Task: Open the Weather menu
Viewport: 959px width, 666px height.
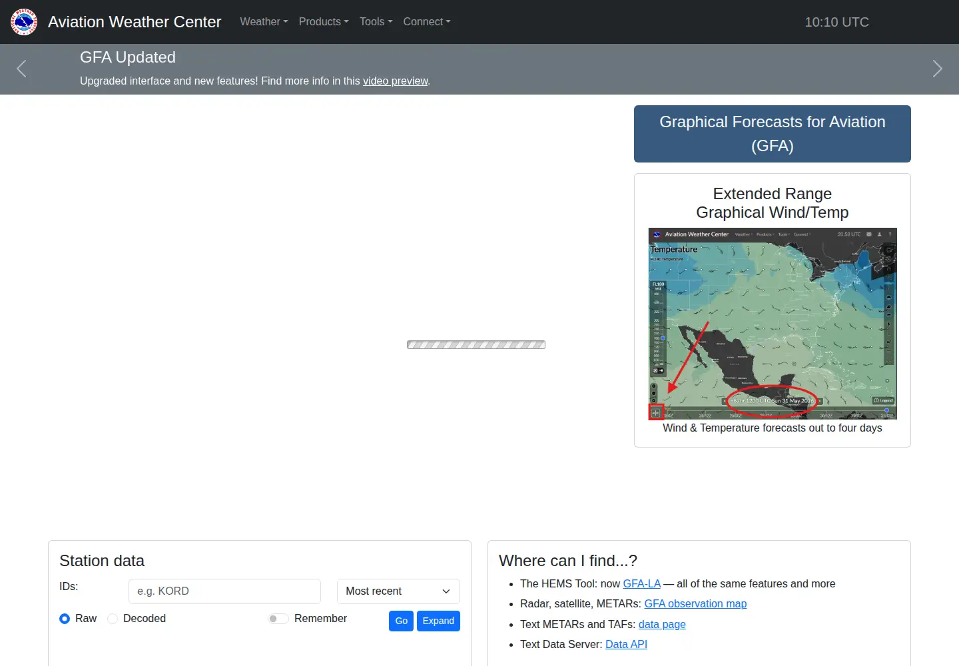Action: pos(264,22)
